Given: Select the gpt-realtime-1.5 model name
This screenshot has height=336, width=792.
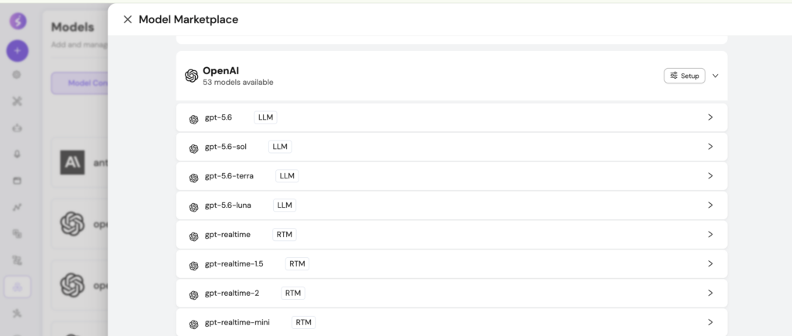Looking at the screenshot, I should pyautogui.click(x=234, y=264).
